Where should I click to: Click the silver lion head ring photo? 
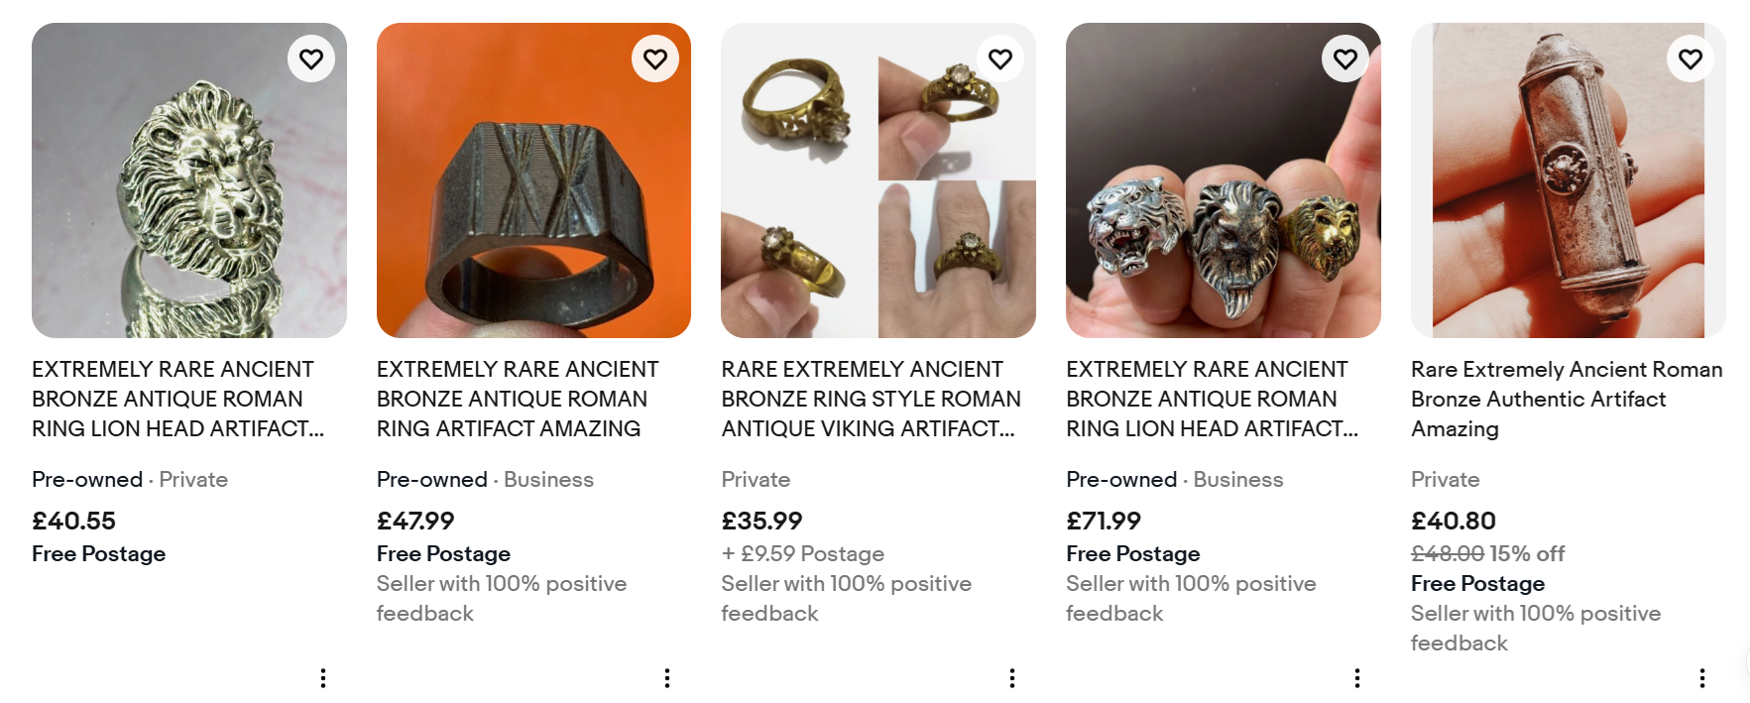(x=188, y=178)
